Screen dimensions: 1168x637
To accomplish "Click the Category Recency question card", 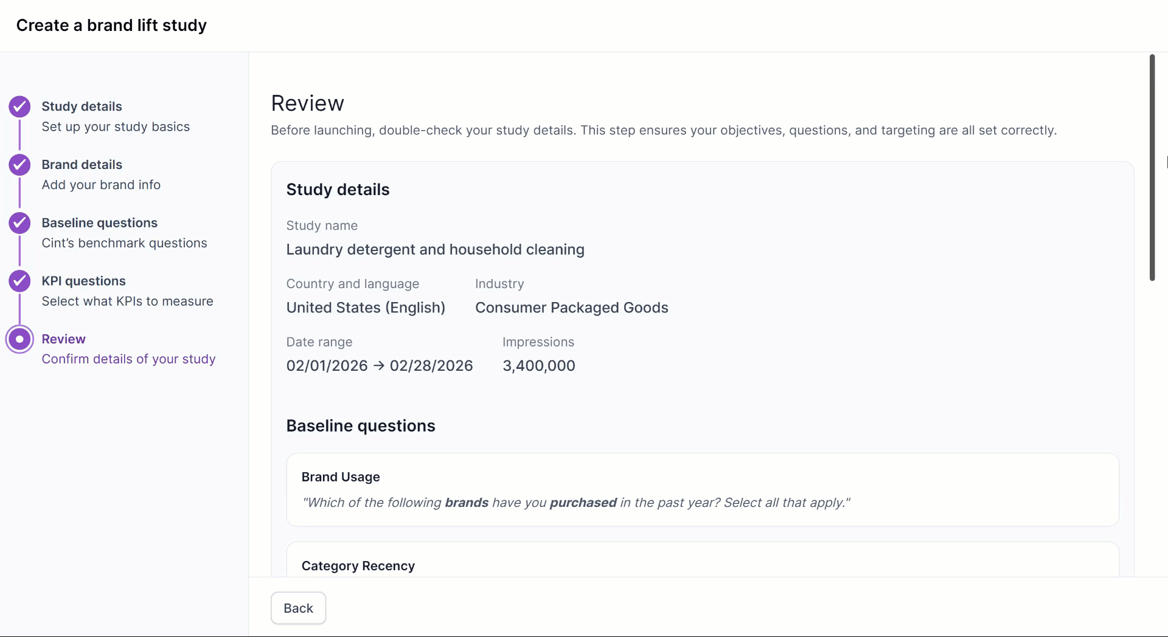I will click(702, 562).
